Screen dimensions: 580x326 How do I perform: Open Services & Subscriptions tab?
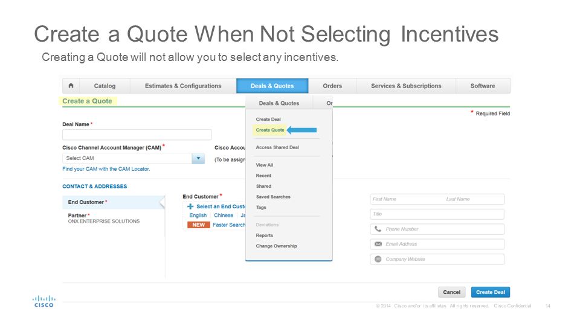[406, 86]
